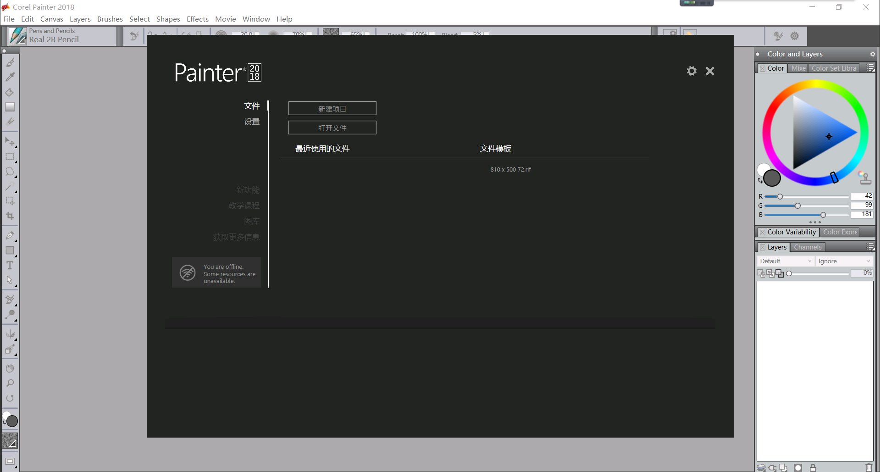The image size is (880, 472).
Task: Click the red R slider handle
Action: click(780, 196)
